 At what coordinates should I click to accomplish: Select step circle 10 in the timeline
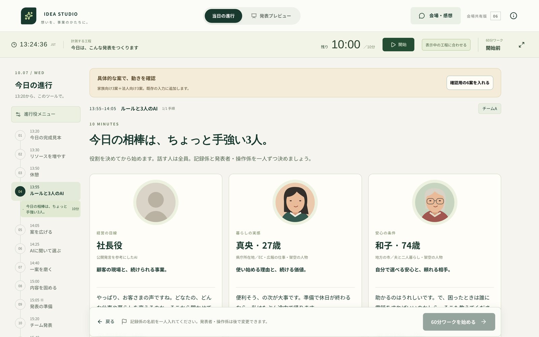click(20, 323)
